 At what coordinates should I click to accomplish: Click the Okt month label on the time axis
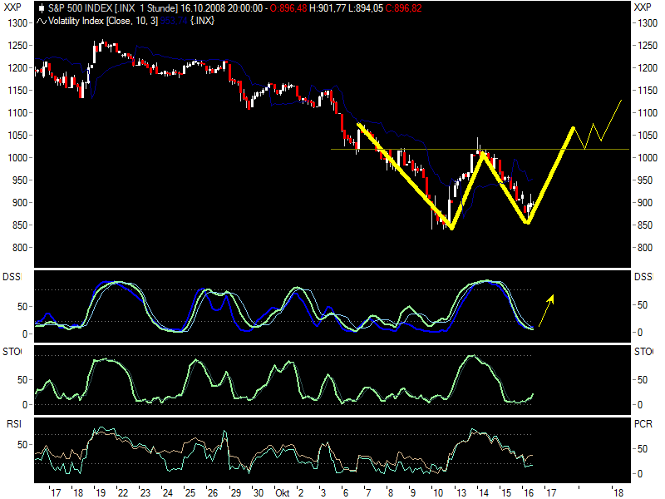(x=283, y=493)
